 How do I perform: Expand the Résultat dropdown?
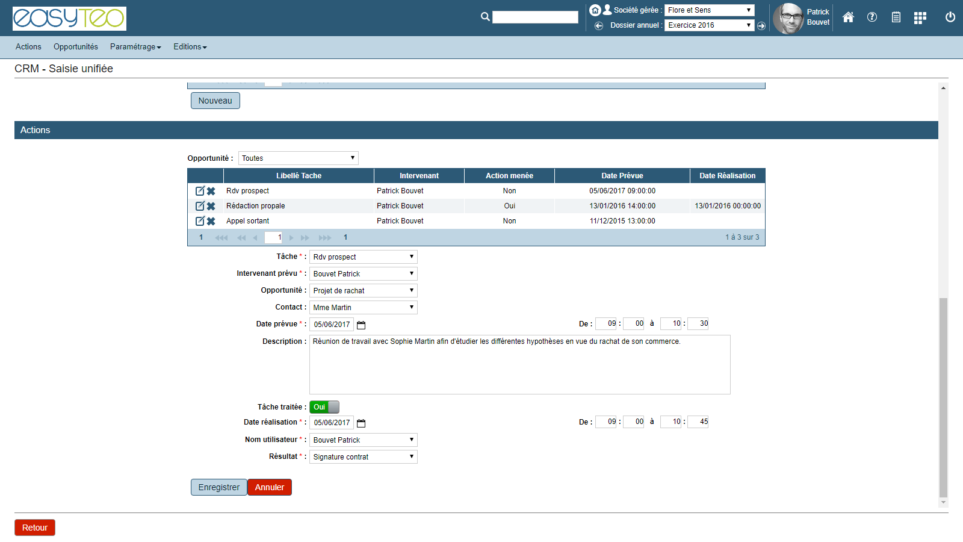click(363, 457)
